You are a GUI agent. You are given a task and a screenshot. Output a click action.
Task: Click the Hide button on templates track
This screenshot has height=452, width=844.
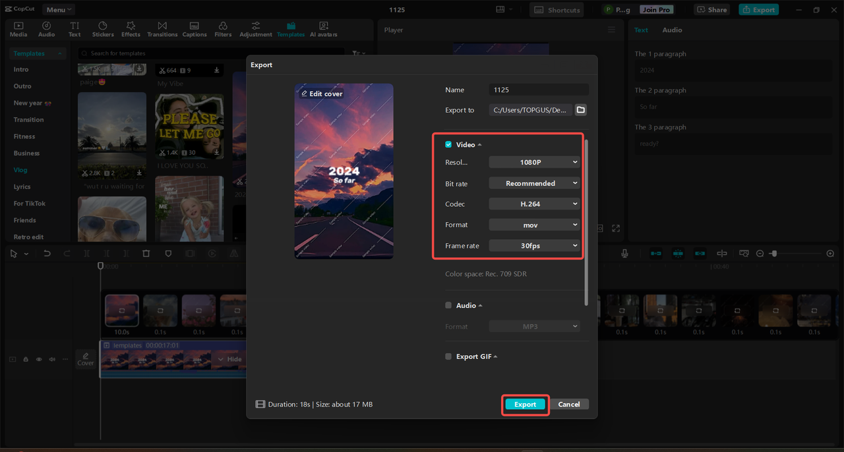230,360
